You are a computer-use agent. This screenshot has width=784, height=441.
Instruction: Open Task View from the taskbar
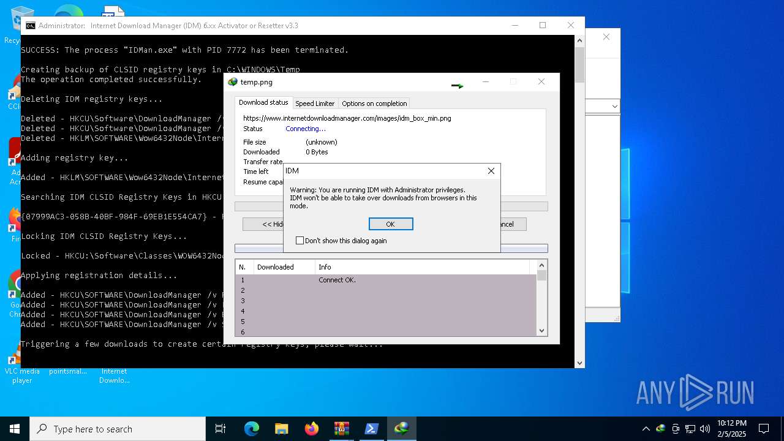click(221, 429)
